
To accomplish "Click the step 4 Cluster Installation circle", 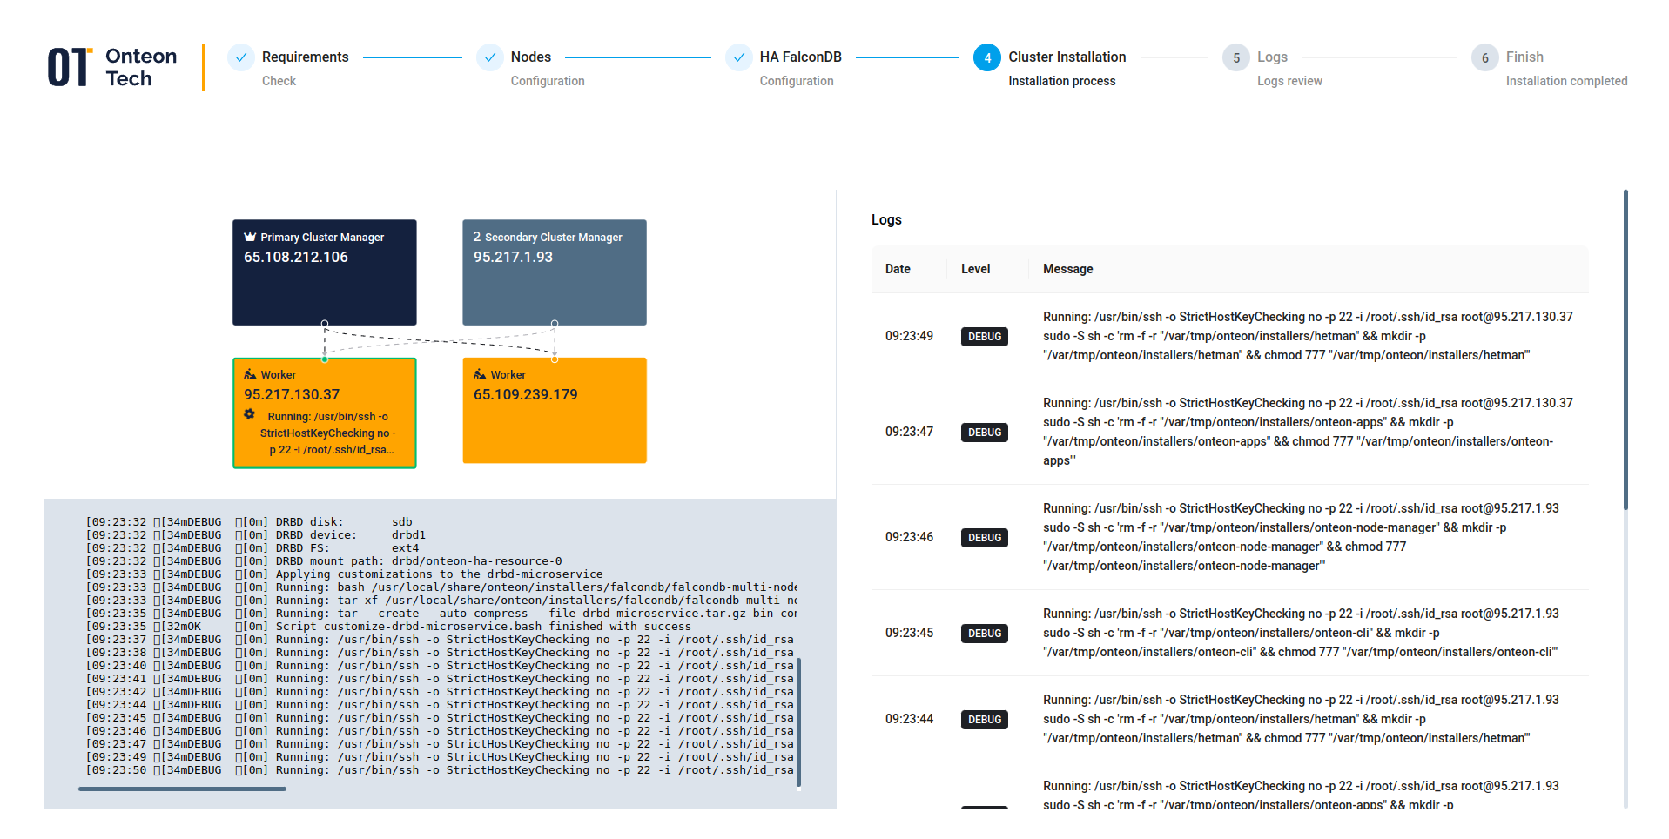I will pos(987,57).
